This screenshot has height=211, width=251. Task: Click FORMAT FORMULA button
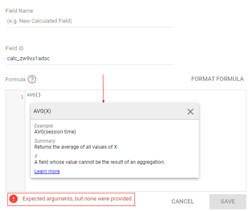(x=217, y=79)
